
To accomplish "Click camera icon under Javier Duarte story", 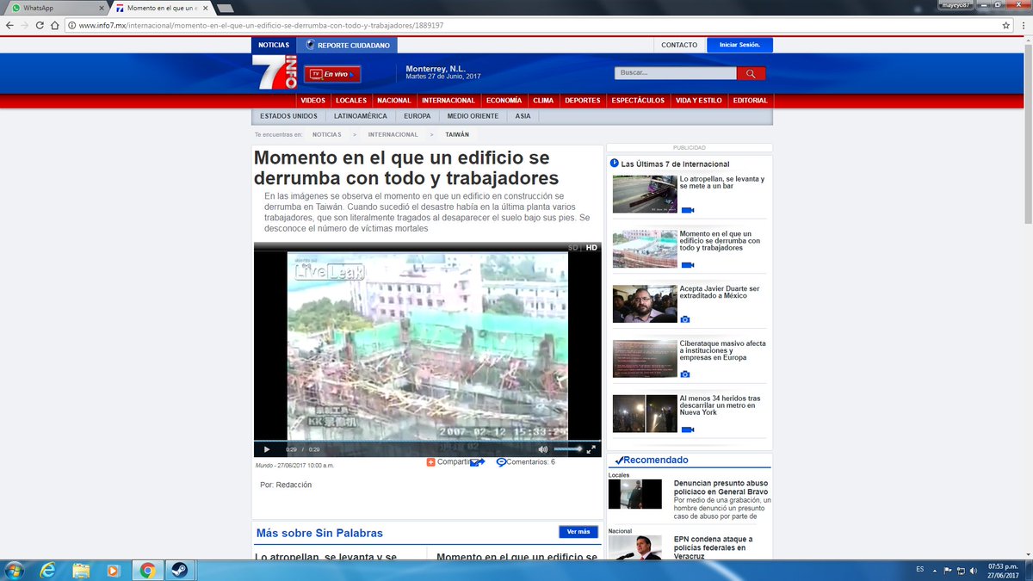I will click(x=685, y=319).
